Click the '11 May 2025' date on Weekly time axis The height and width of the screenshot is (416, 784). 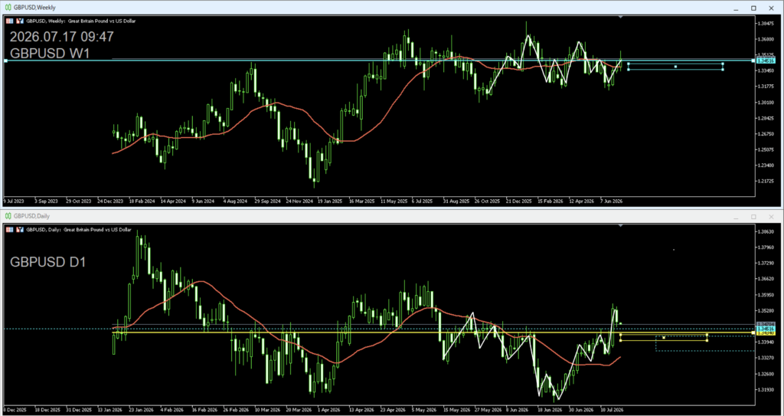pos(393,201)
